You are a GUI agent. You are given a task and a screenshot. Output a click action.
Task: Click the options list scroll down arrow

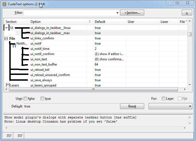tap(190, 85)
